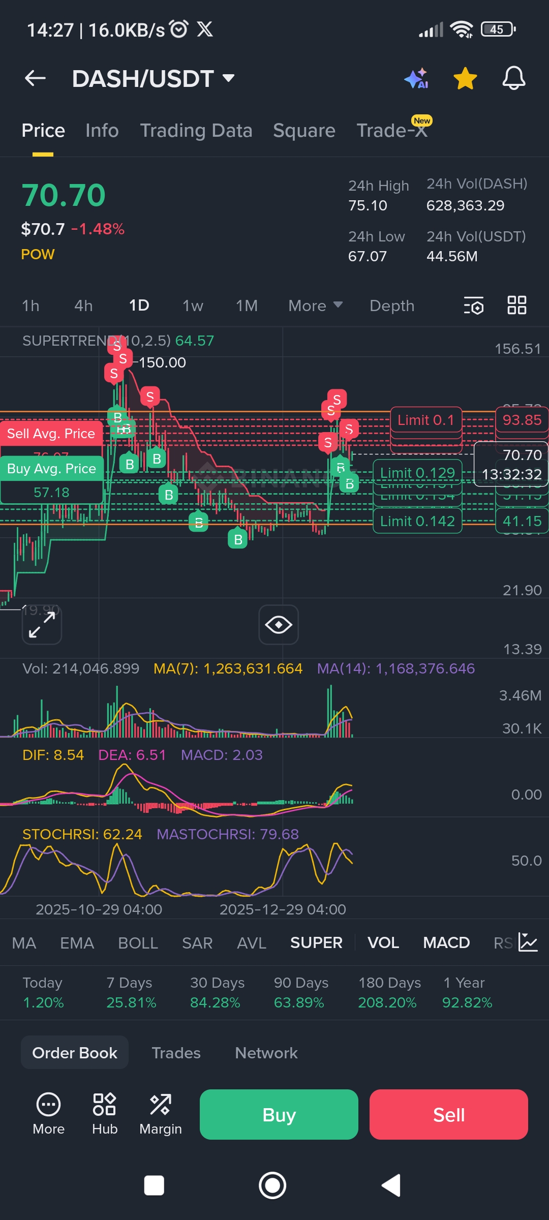549x1220 pixels.
Task: Tap the Buy Avg. Price label
Action: (x=51, y=469)
